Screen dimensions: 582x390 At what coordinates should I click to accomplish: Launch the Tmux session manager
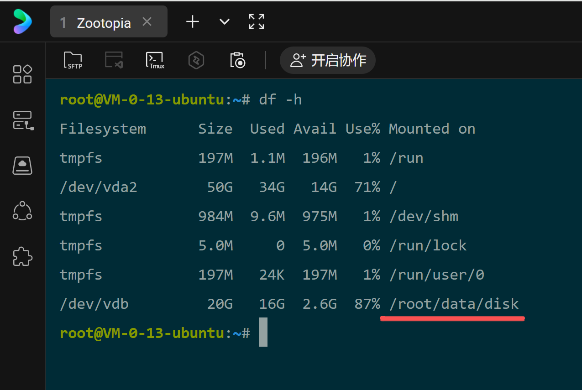coord(155,60)
